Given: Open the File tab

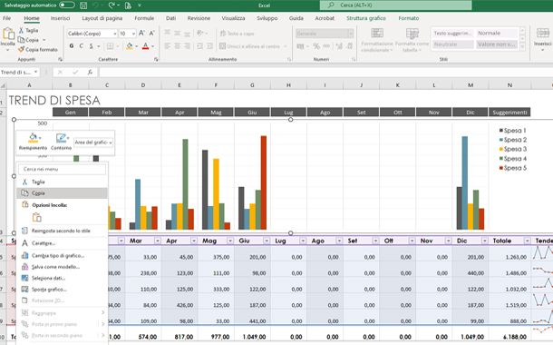Looking at the screenshot, I should pos(6,18).
